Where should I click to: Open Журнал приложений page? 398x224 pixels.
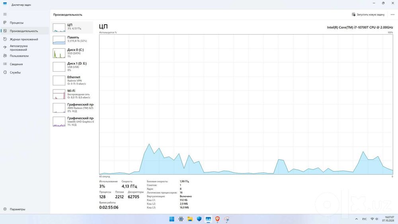click(x=25, y=39)
